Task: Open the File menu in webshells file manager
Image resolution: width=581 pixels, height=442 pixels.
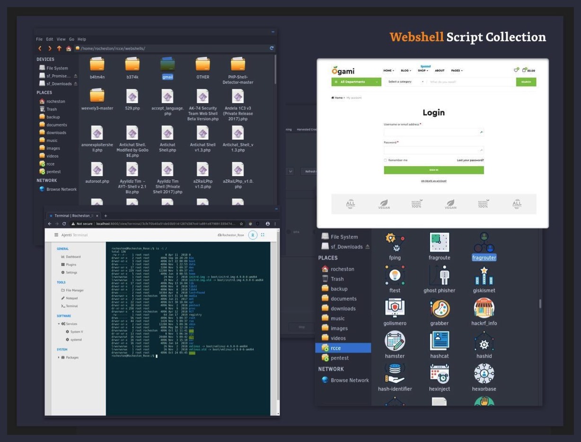Action: (x=39, y=39)
